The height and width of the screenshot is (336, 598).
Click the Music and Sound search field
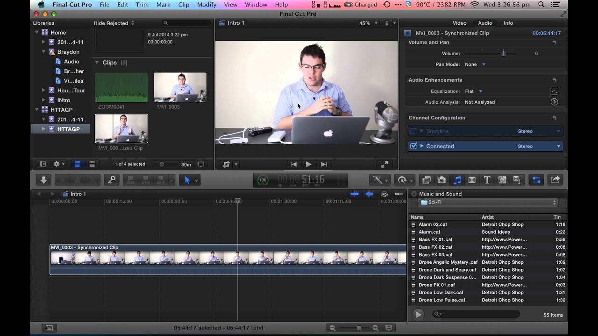point(476,315)
